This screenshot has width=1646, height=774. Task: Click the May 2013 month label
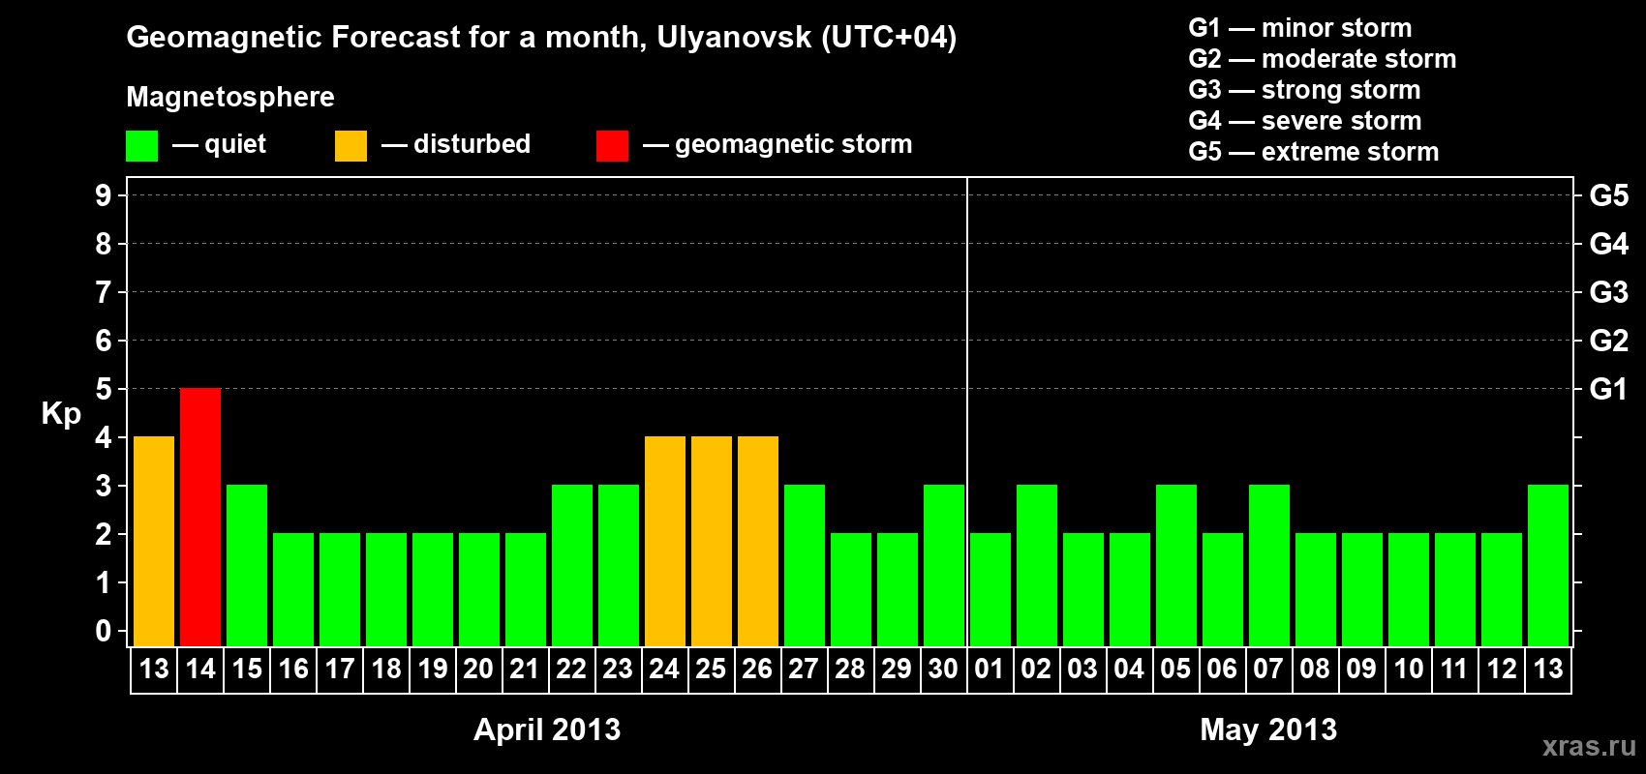tap(1268, 729)
